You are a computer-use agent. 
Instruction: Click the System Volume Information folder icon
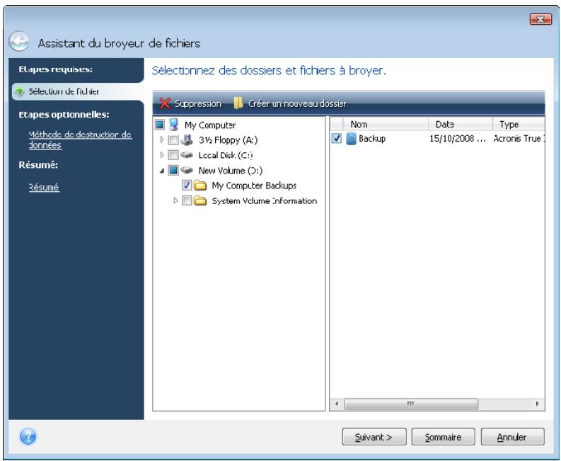pyautogui.click(x=200, y=200)
